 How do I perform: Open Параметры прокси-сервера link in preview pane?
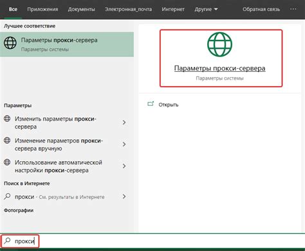219,68
